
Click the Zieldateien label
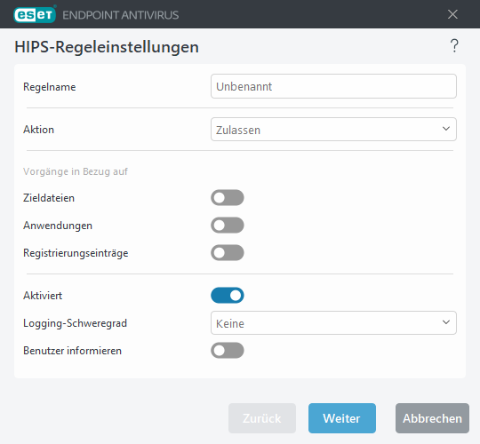click(49, 198)
